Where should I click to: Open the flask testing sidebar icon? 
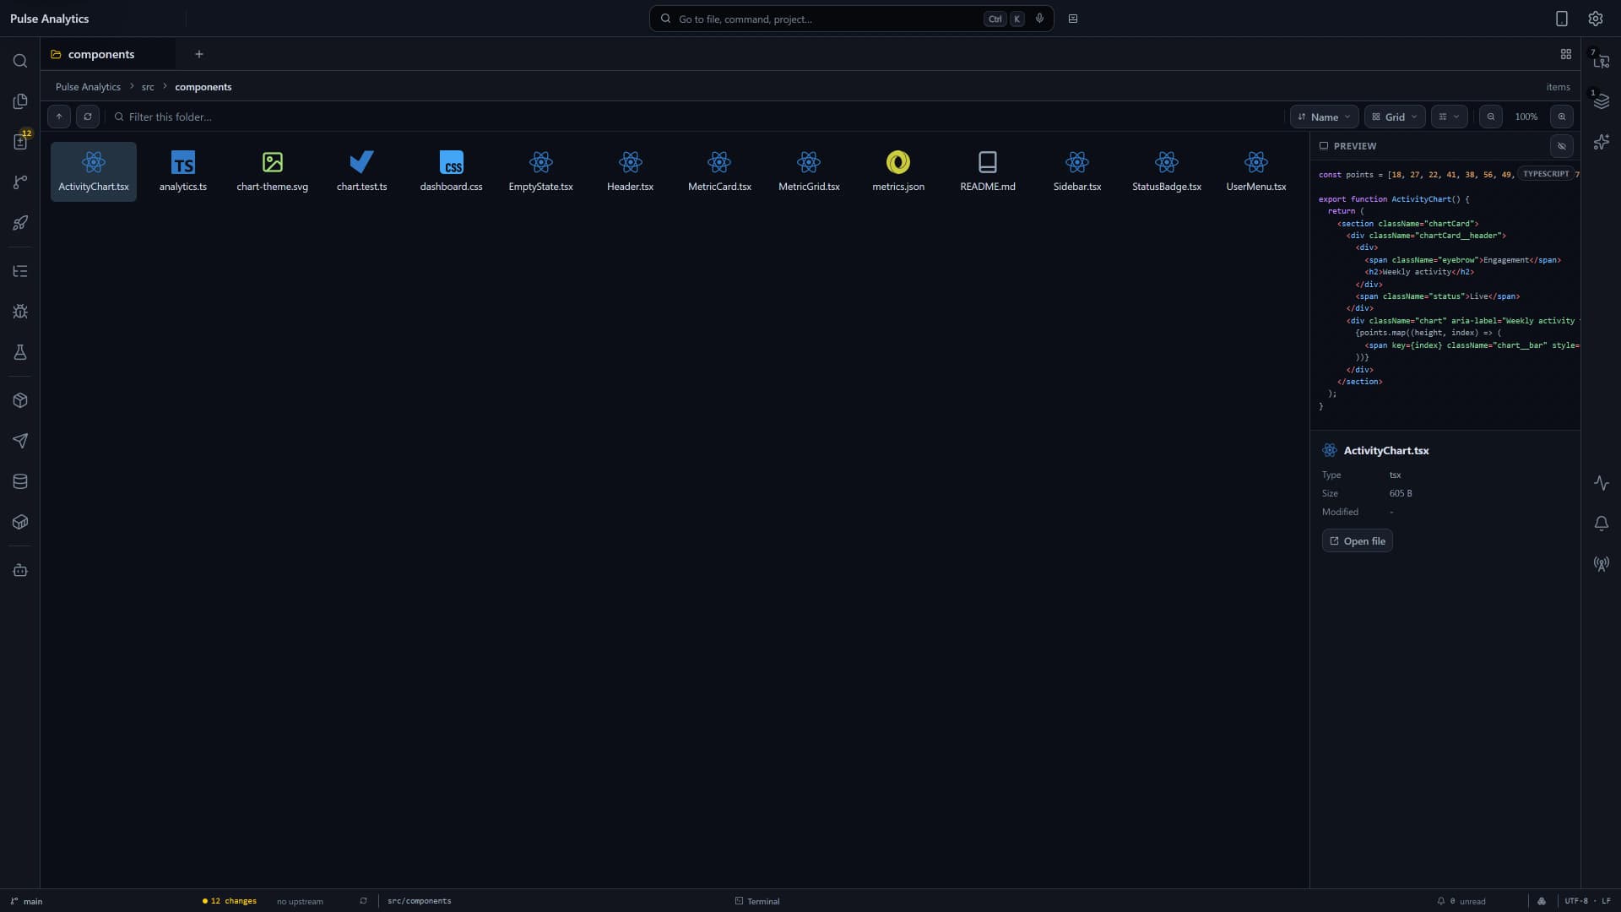pos(20,352)
